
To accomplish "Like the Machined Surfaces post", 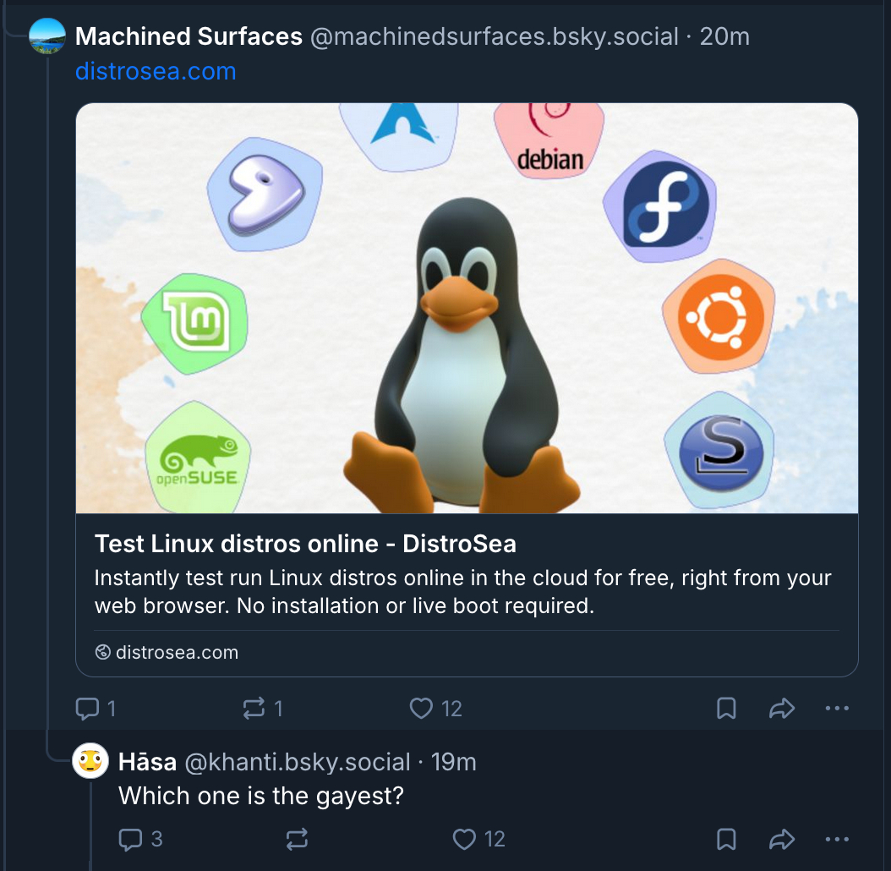I will (421, 709).
